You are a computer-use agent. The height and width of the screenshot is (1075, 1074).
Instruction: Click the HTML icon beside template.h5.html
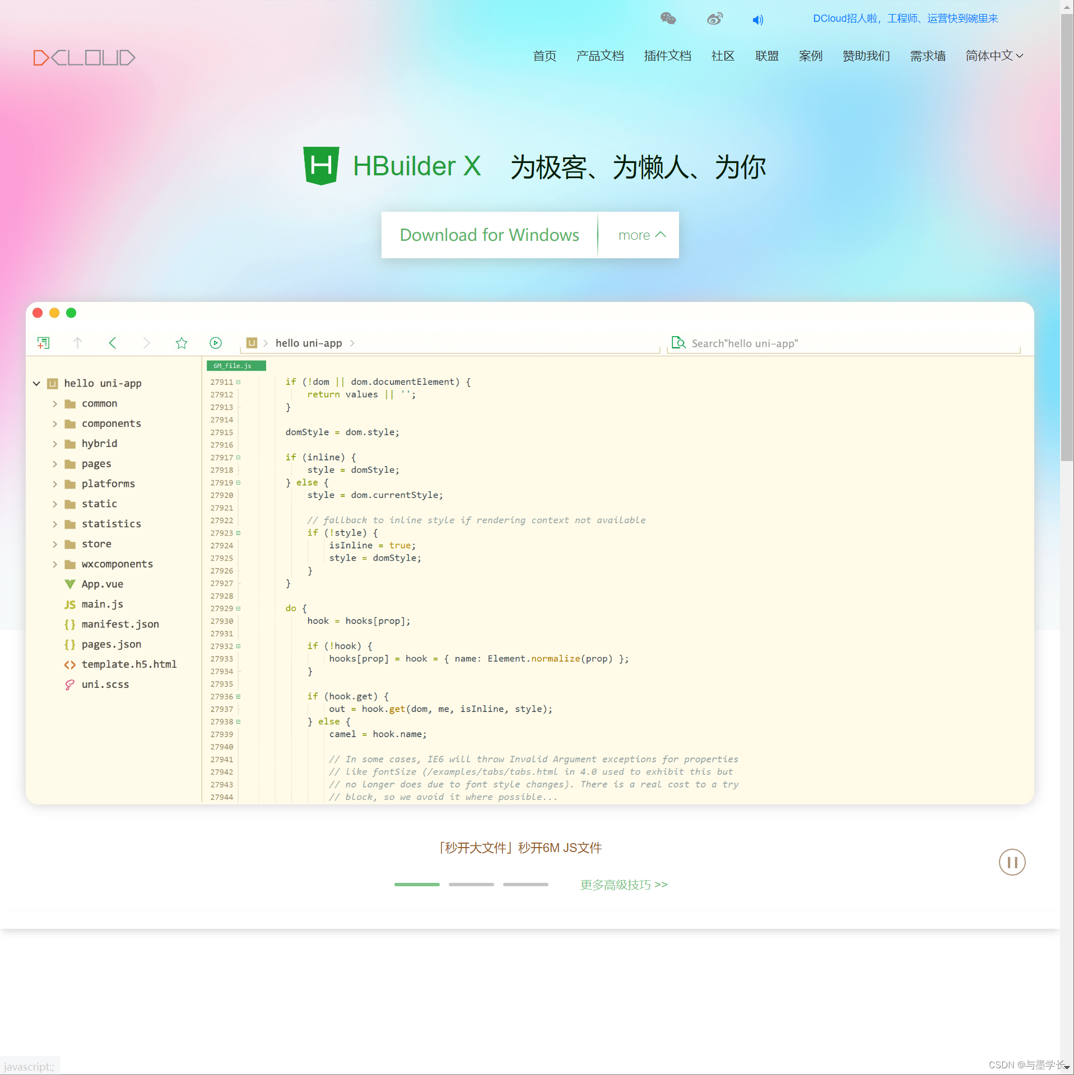point(70,665)
